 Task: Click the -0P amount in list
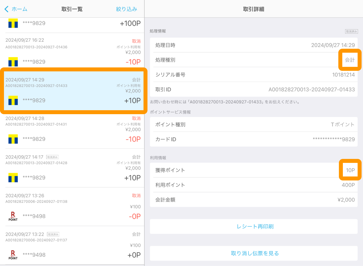[134, 216]
